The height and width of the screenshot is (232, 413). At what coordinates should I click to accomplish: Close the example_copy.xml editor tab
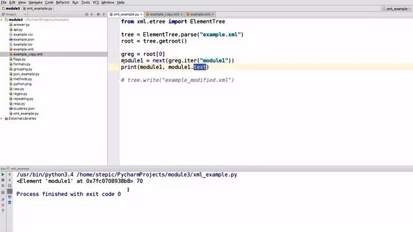coord(181,14)
